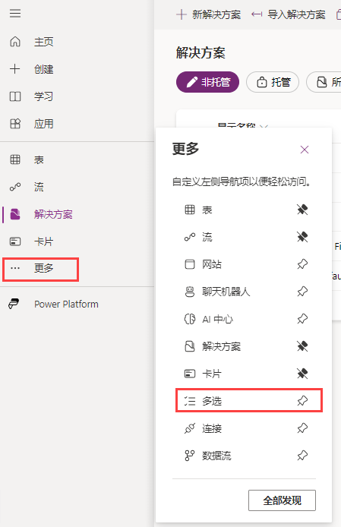This screenshot has height=527, width=341.
Task: Pin 聊天机器人 to the navigation
Action: [302, 292]
